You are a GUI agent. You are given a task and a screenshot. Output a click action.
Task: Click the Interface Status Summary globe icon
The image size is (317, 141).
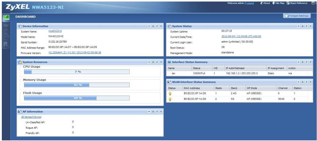point(169,62)
